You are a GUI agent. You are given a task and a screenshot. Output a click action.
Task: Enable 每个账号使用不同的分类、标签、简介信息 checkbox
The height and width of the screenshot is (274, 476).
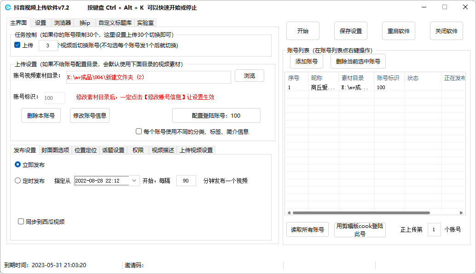click(139, 131)
